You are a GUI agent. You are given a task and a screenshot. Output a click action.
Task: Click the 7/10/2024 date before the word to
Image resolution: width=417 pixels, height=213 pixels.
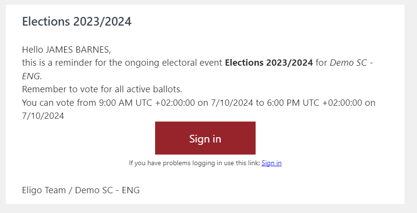point(232,103)
